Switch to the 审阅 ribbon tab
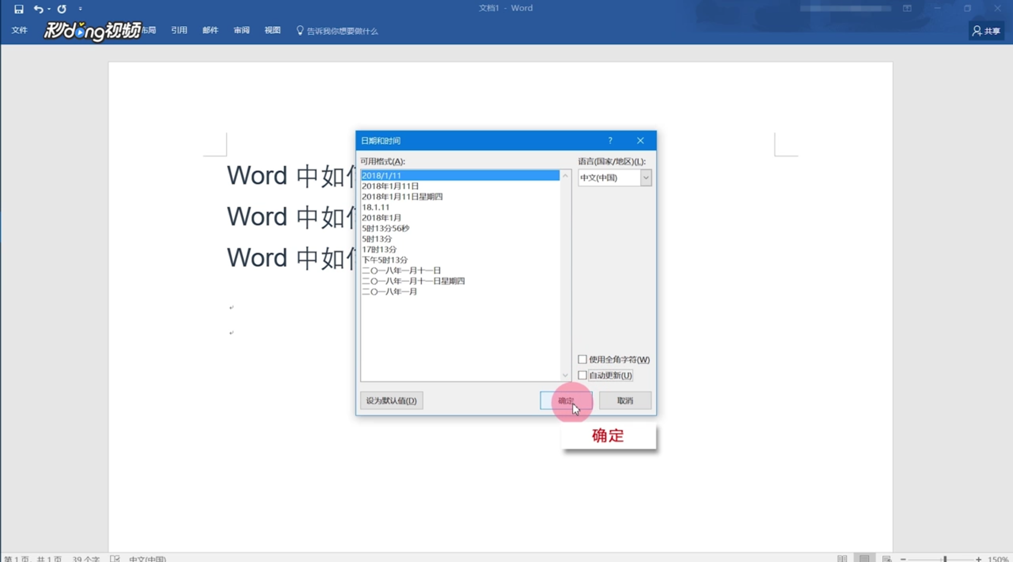 pyautogui.click(x=242, y=30)
